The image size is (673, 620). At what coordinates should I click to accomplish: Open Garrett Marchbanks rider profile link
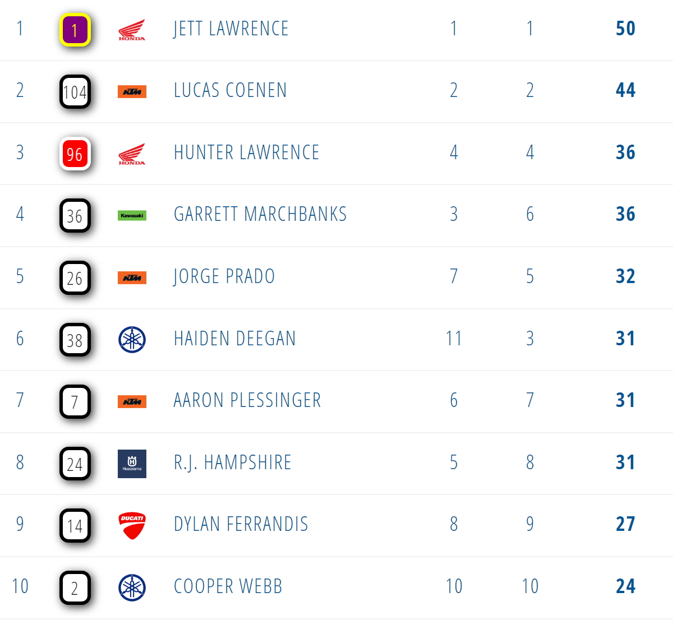click(260, 214)
